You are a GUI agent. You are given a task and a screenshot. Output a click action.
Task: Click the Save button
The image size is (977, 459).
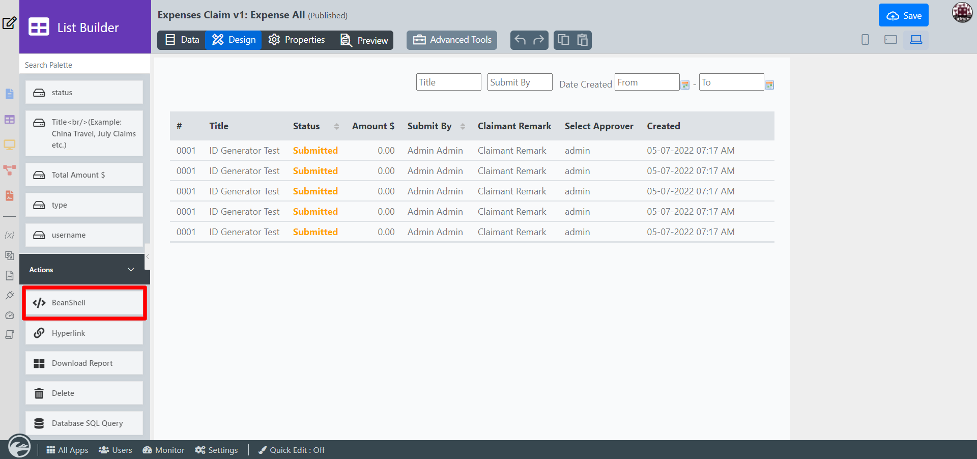coord(903,15)
